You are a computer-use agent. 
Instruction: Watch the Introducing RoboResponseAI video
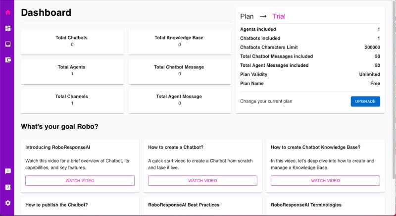coord(80,181)
